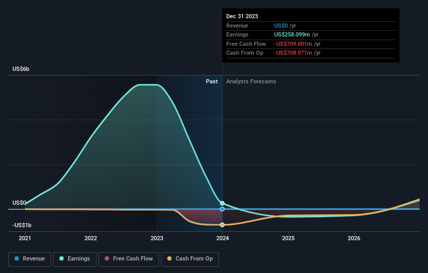Click the orange Cash From Op legend dot

pyautogui.click(x=169, y=258)
